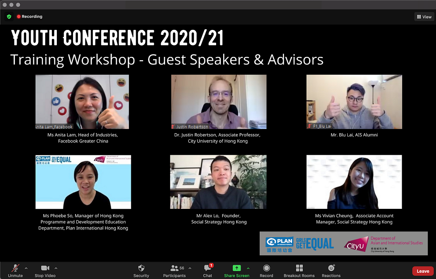Click the 'Ms Phoebe So, Manager of Hong Kong' caption
This screenshot has width=436, height=279.
point(83,215)
